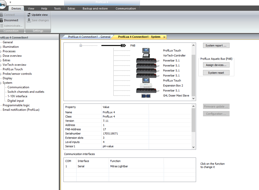Expand the Processes tree node
Screen dimensions: 259x190
coord(1,51)
